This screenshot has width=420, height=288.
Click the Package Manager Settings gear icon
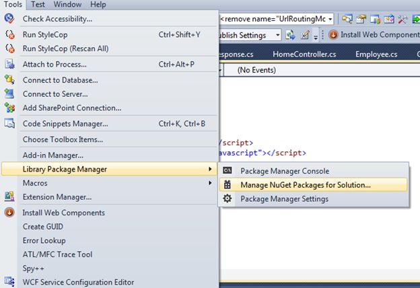pyautogui.click(x=228, y=199)
